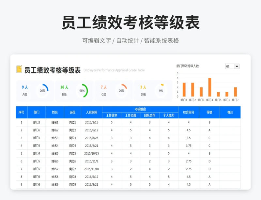Viewport: 261px width, 200px height.
Task: Select the 个人能力 sub-header
Action: (169, 115)
